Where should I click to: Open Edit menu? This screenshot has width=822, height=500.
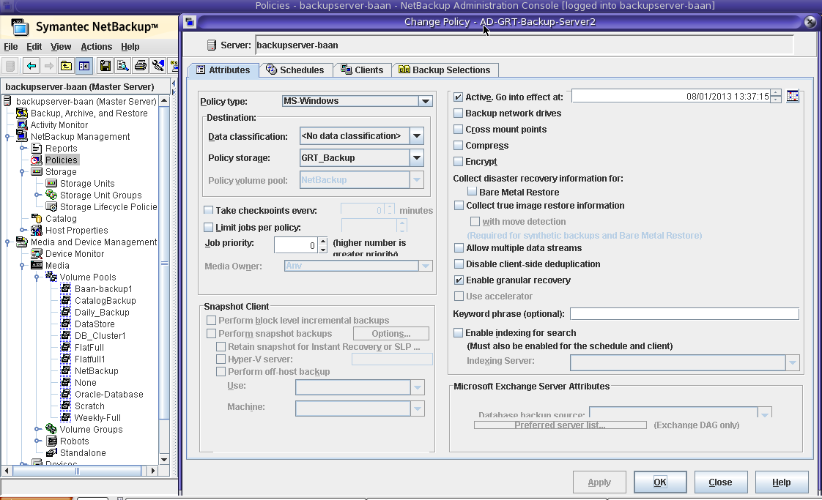tap(34, 47)
